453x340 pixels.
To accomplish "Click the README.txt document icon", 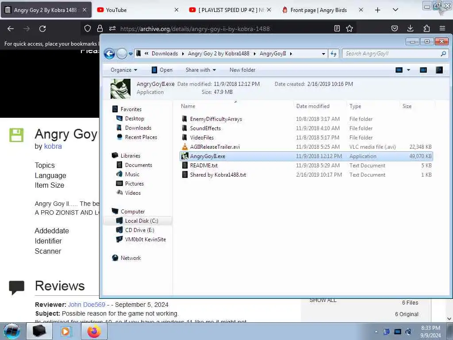I will coord(185,166).
